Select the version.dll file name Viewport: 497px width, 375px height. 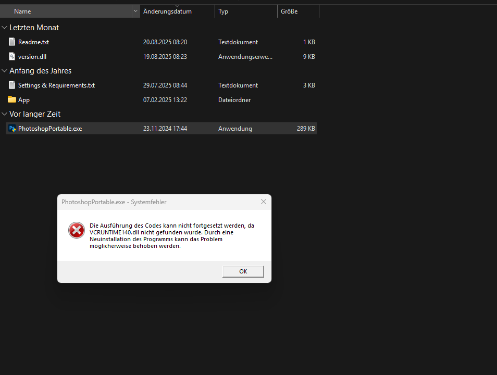32,56
